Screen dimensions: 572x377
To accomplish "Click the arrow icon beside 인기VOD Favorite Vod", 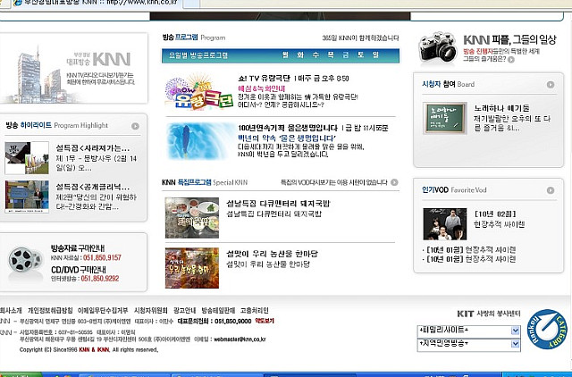I will point(551,190).
